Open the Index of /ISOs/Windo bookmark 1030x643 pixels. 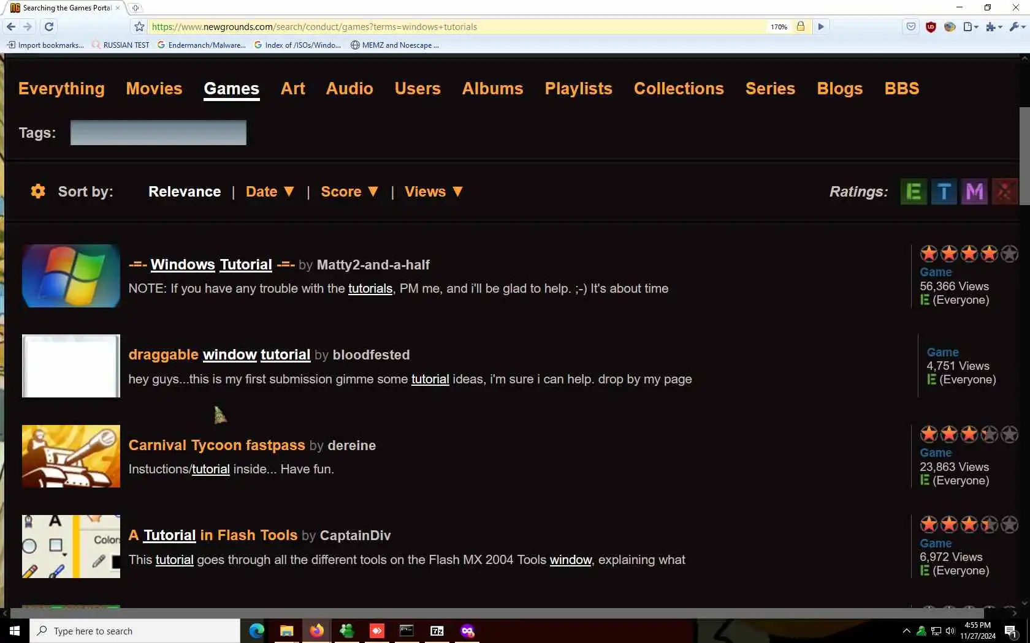[x=297, y=45]
